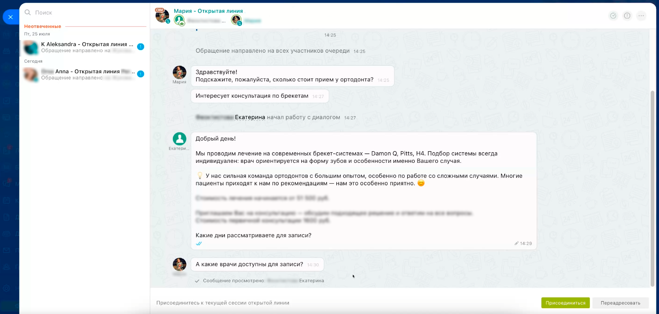
Task: Click the light bulb emoji in reply
Action: click(200, 176)
